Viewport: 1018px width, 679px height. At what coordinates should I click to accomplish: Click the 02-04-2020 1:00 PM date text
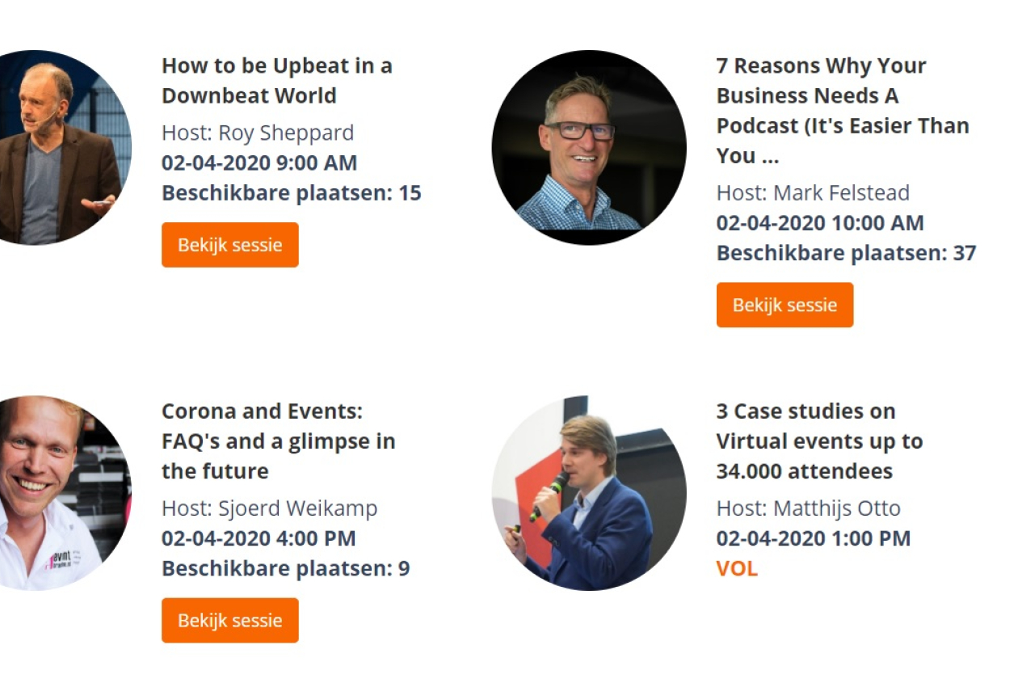tap(814, 538)
